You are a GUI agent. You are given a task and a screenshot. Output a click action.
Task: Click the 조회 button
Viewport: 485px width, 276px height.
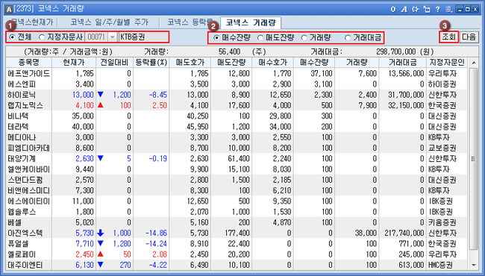pyautogui.click(x=448, y=37)
